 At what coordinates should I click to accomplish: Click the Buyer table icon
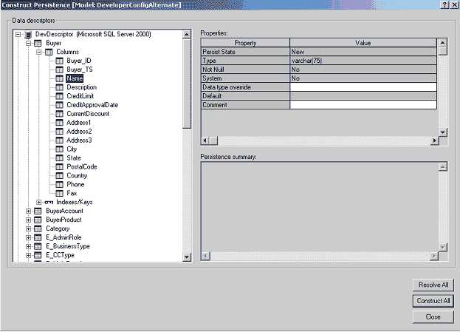coord(38,43)
